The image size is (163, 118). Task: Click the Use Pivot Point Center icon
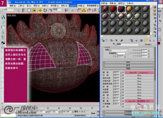click(66, 10)
